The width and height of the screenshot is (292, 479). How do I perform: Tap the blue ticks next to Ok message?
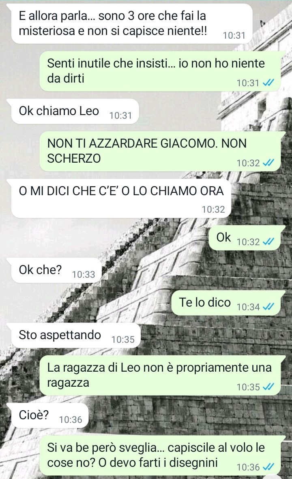pos(268,242)
